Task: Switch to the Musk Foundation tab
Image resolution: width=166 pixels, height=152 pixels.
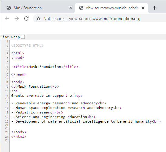Action: 38,8
